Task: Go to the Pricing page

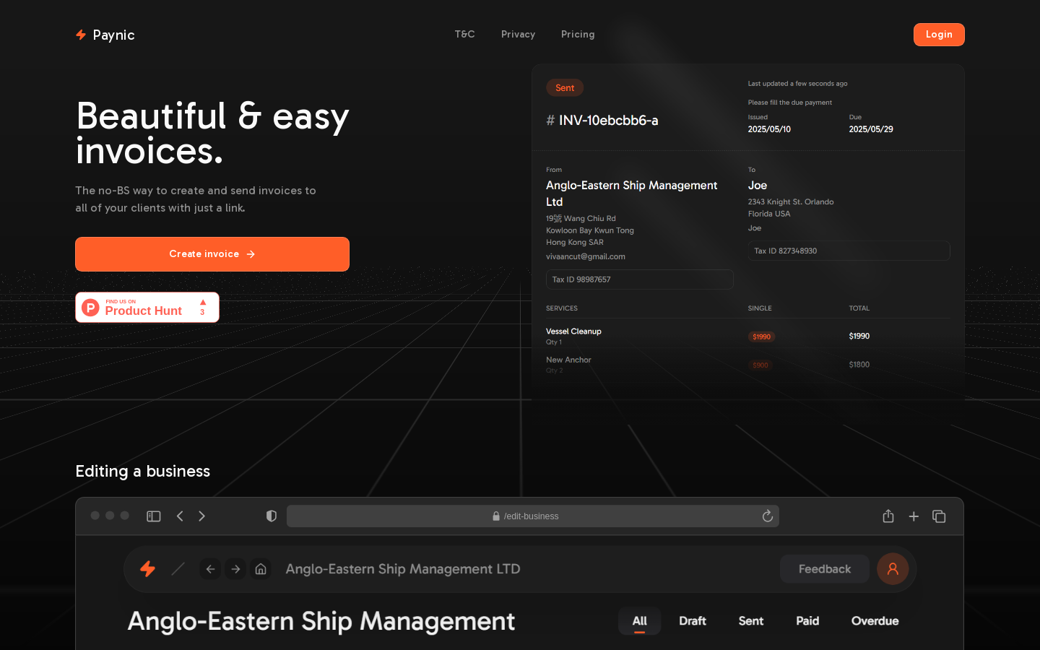Action: click(578, 35)
